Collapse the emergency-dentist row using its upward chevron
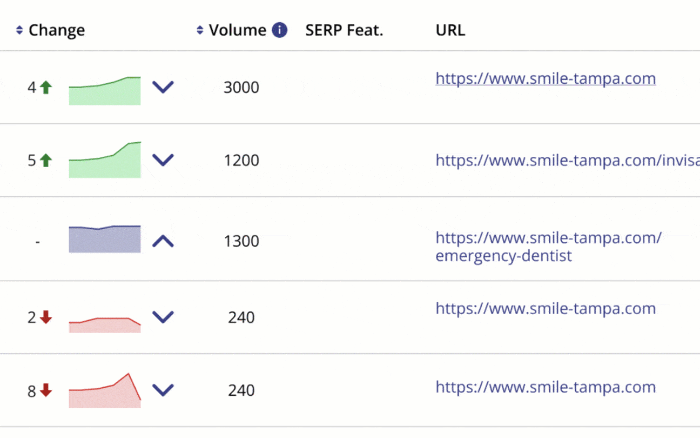 point(163,242)
